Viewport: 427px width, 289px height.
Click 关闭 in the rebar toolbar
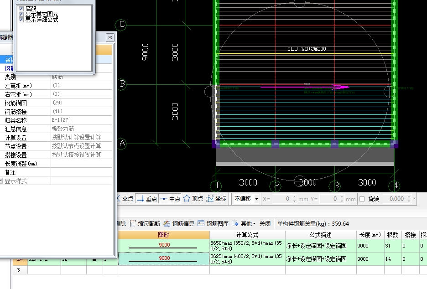click(x=265, y=224)
